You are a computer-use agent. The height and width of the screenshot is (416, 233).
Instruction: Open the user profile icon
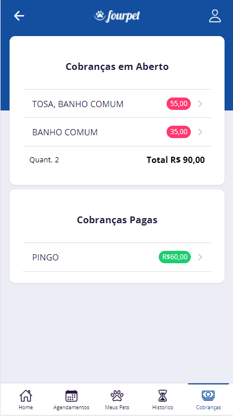point(215,16)
